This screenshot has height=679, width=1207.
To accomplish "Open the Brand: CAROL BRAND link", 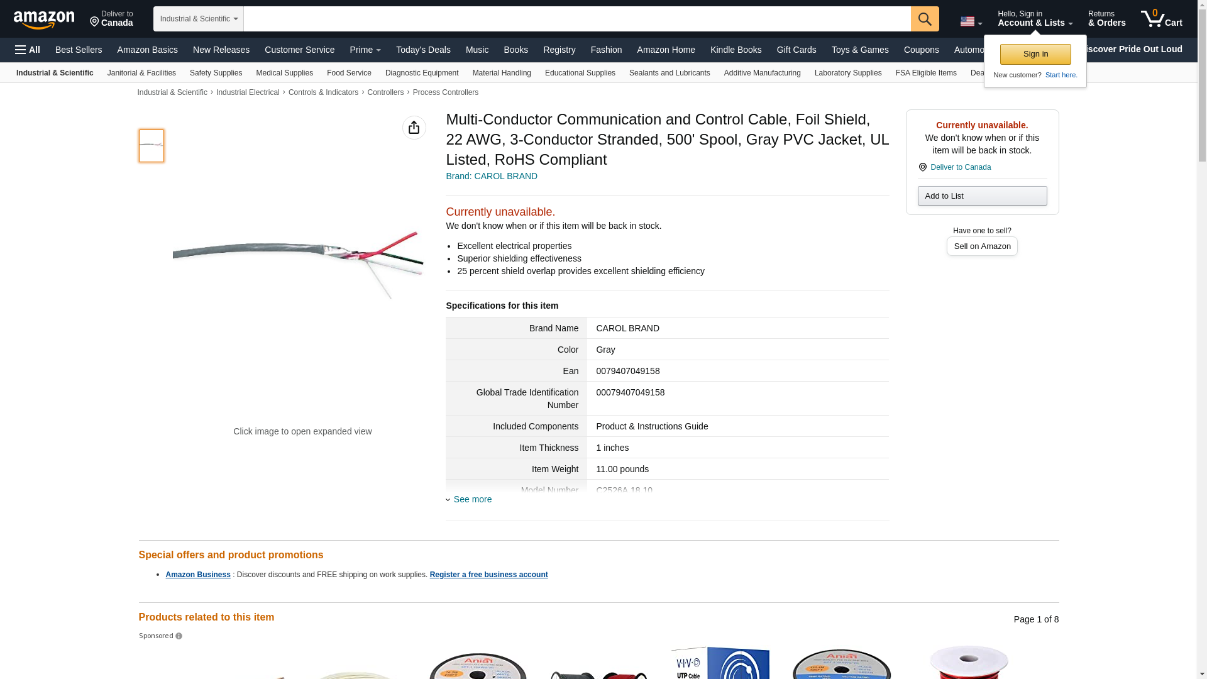I will pos(492,176).
